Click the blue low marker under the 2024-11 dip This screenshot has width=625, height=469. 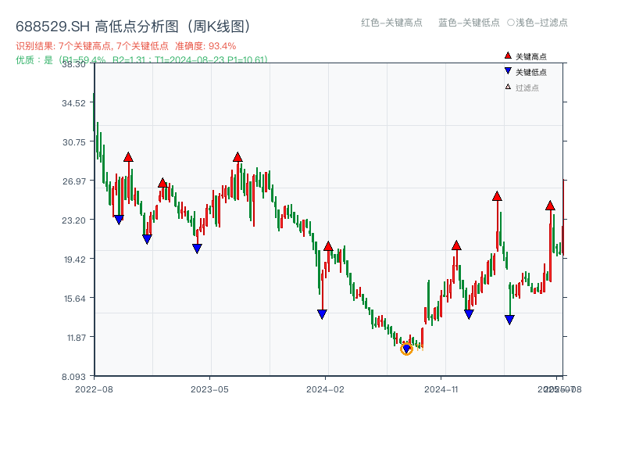click(x=468, y=313)
